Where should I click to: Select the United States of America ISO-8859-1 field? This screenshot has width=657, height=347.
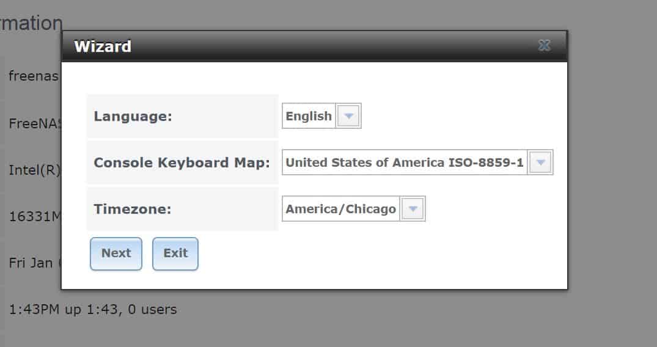405,162
